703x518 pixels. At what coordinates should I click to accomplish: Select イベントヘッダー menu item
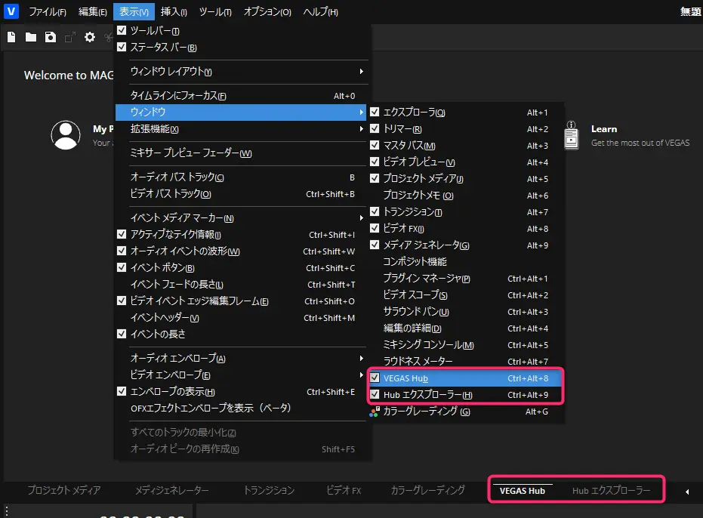coord(242,318)
